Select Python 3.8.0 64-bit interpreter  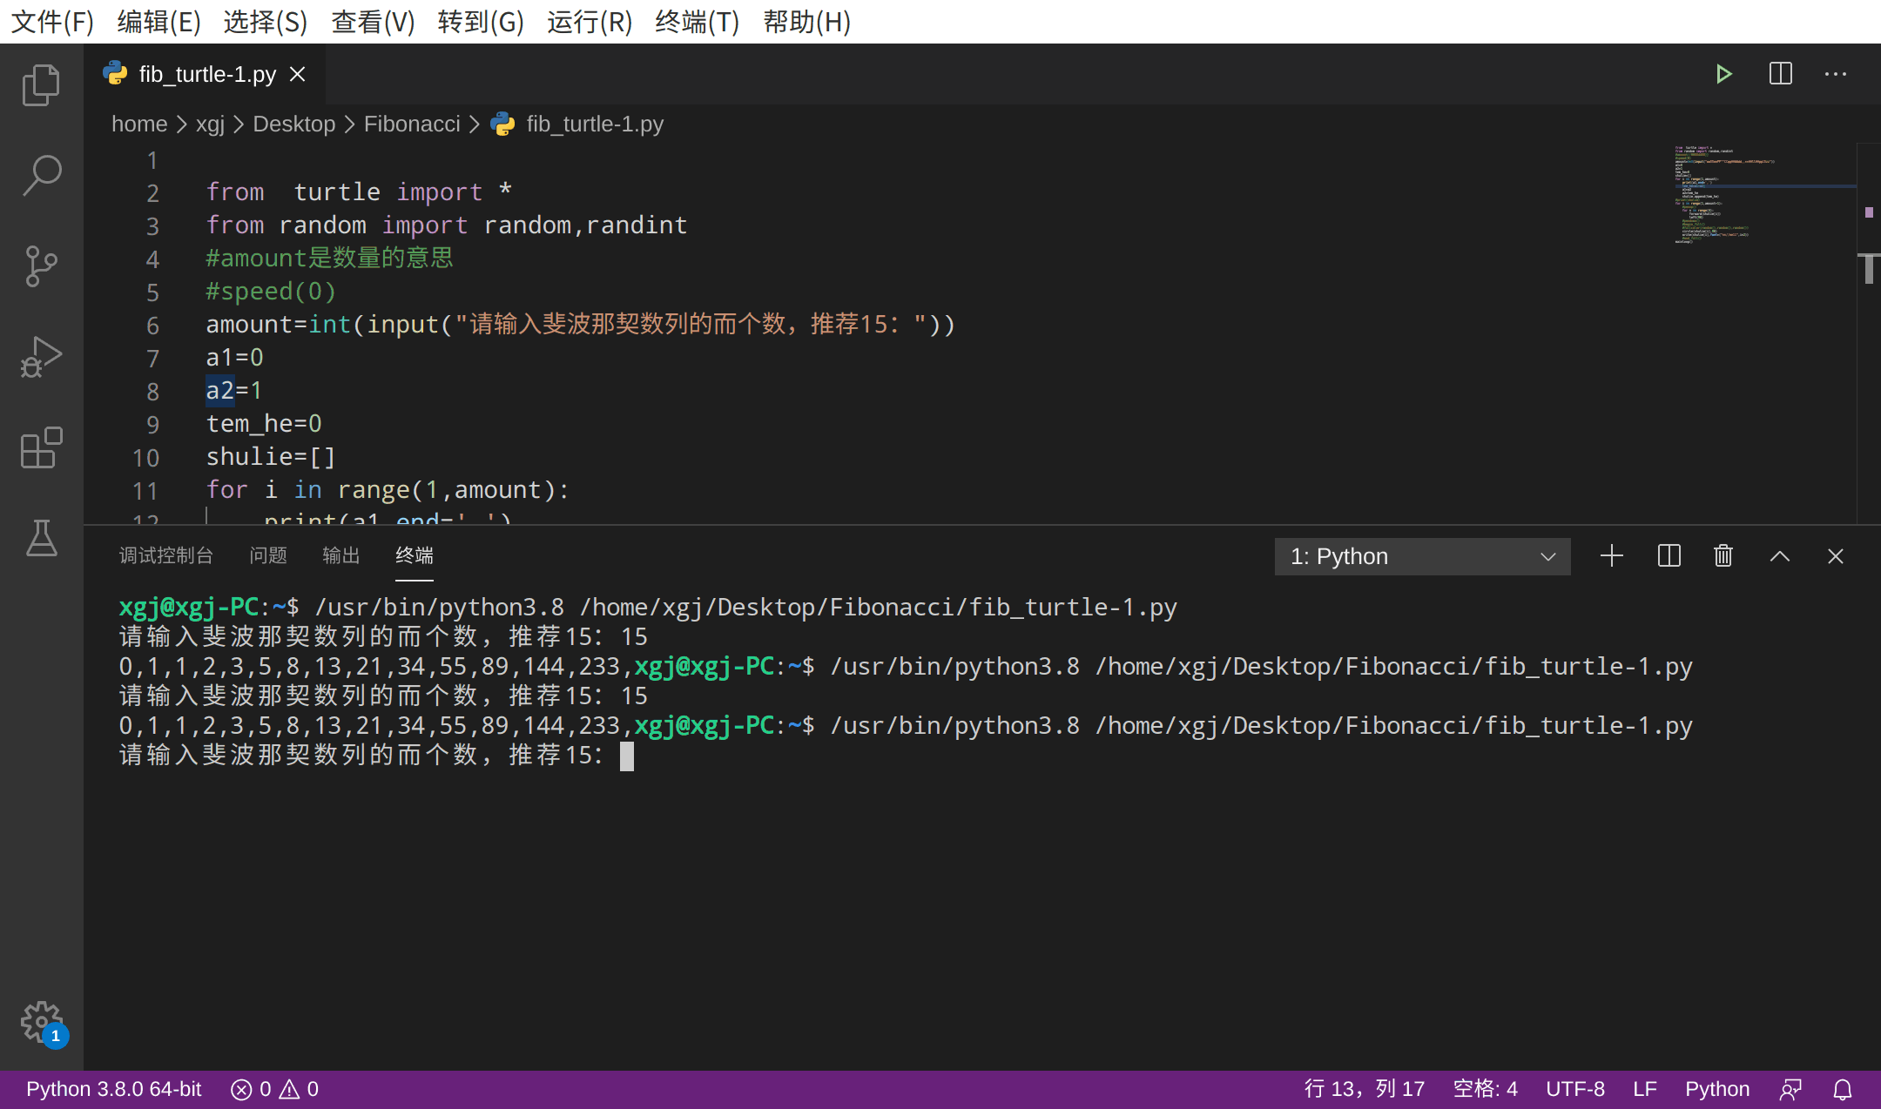(x=113, y=1089)
